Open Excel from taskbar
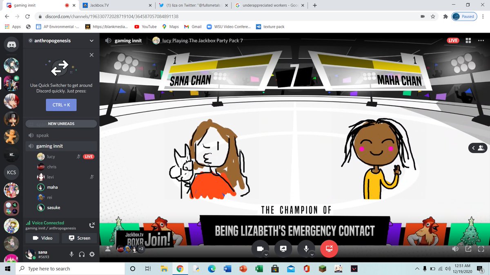Viewport: 490px width, 275px height. 259,268
